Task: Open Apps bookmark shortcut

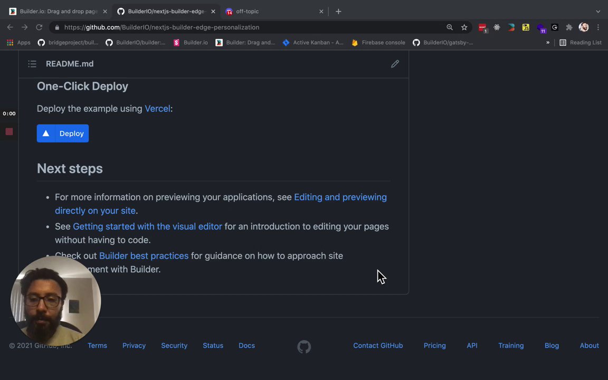Action: (x=18, y=43)
